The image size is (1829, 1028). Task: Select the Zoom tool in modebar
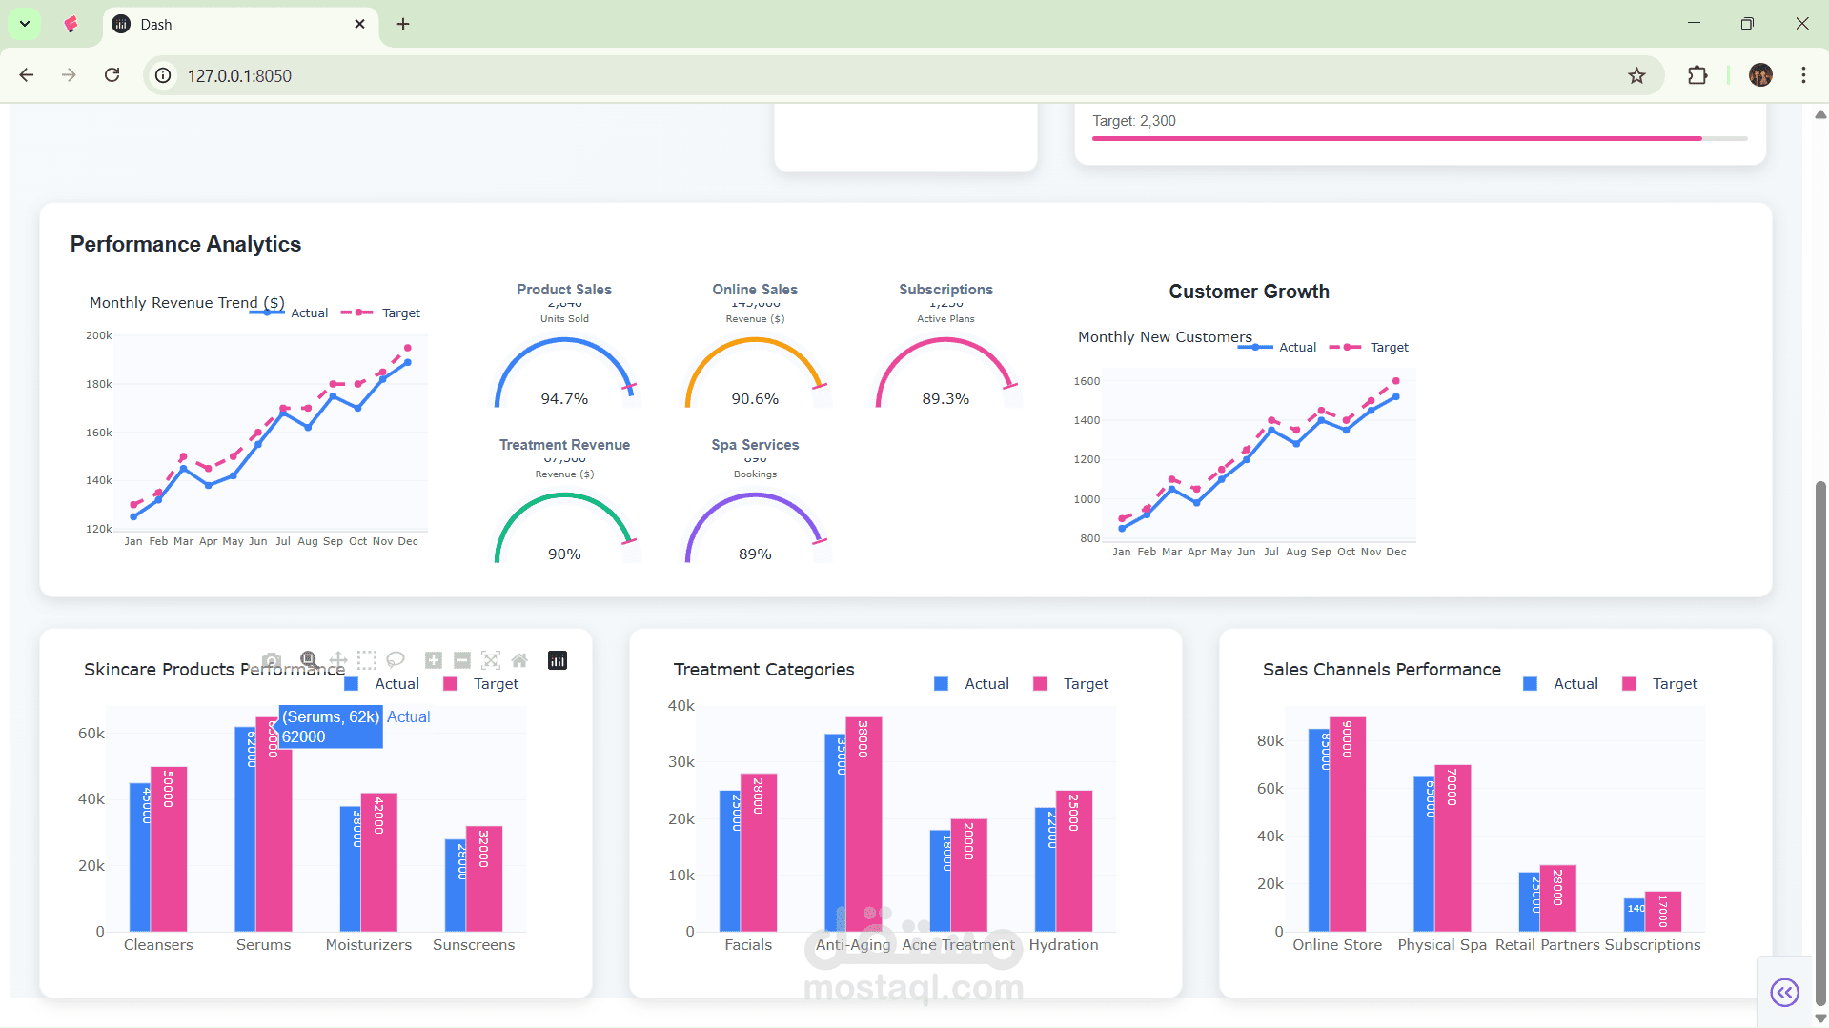309,660
